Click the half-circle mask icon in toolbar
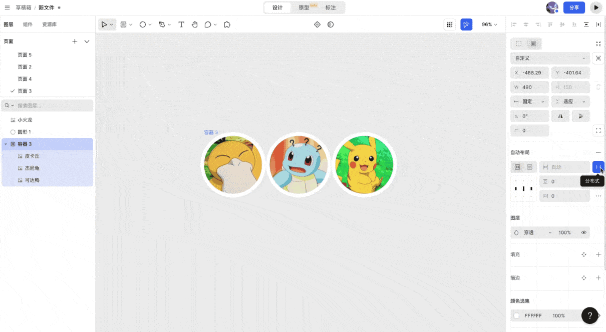 [x=331, y=24]
